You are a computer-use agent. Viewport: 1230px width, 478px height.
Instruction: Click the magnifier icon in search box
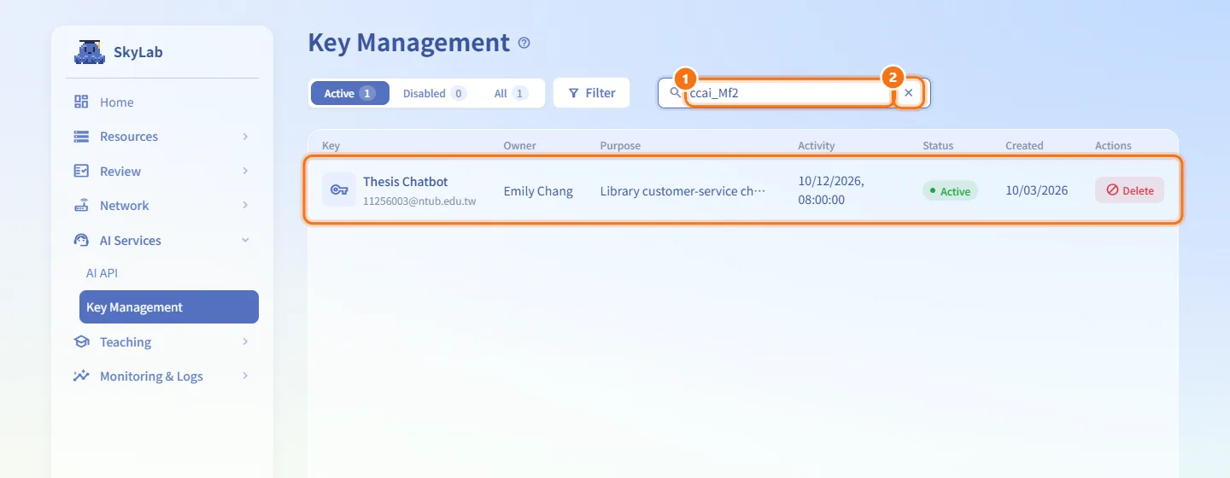coord(675,92)
